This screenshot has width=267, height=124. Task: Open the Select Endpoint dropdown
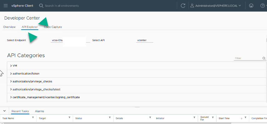[x=70, y=40]
